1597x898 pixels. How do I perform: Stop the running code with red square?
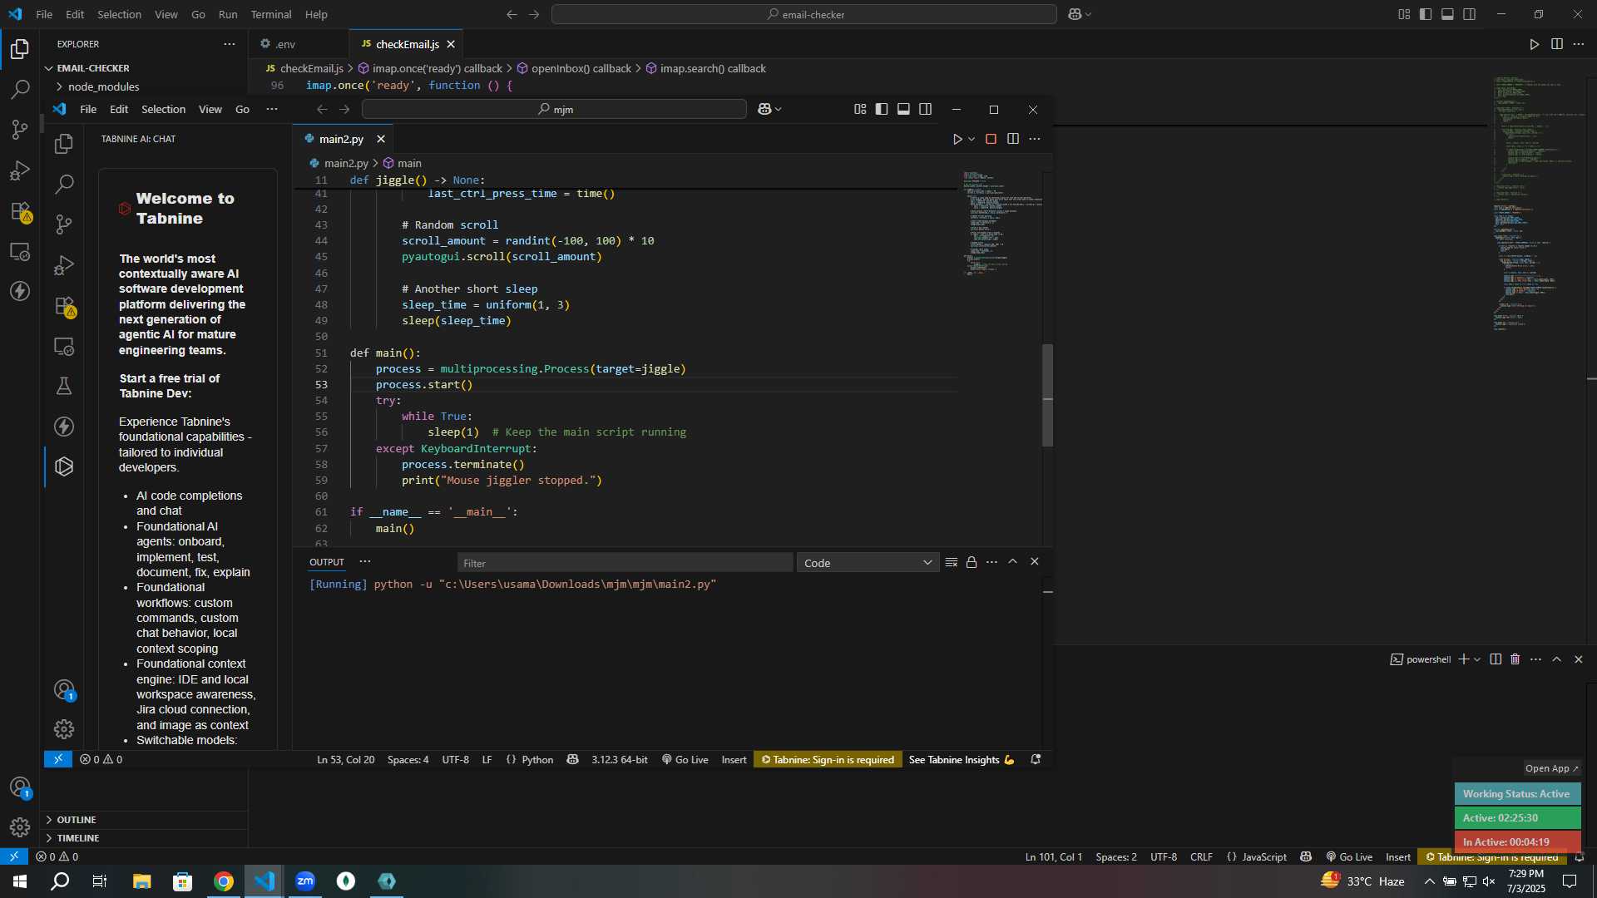(x=991, y=139)
